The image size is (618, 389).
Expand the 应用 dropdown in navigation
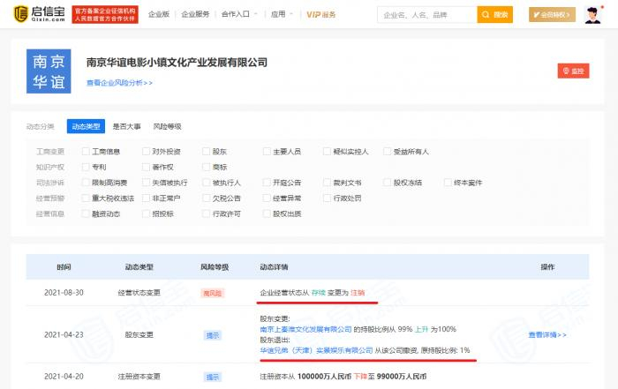(281, 15)
